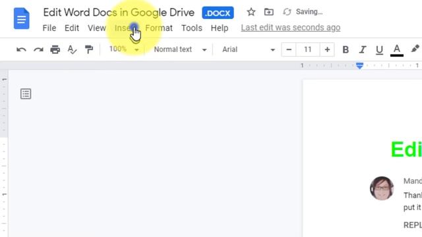Screen dimensions: 422x237
Task: Redo the last action
Action: pyautogui.click(x=38, y=50)
